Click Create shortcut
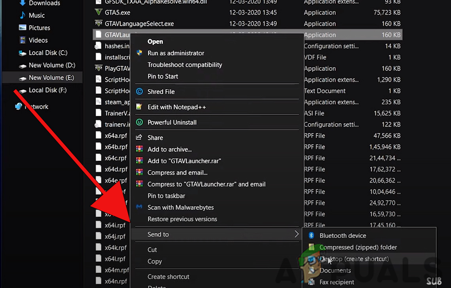Screen dimensions: 451x288 point(169,277)
